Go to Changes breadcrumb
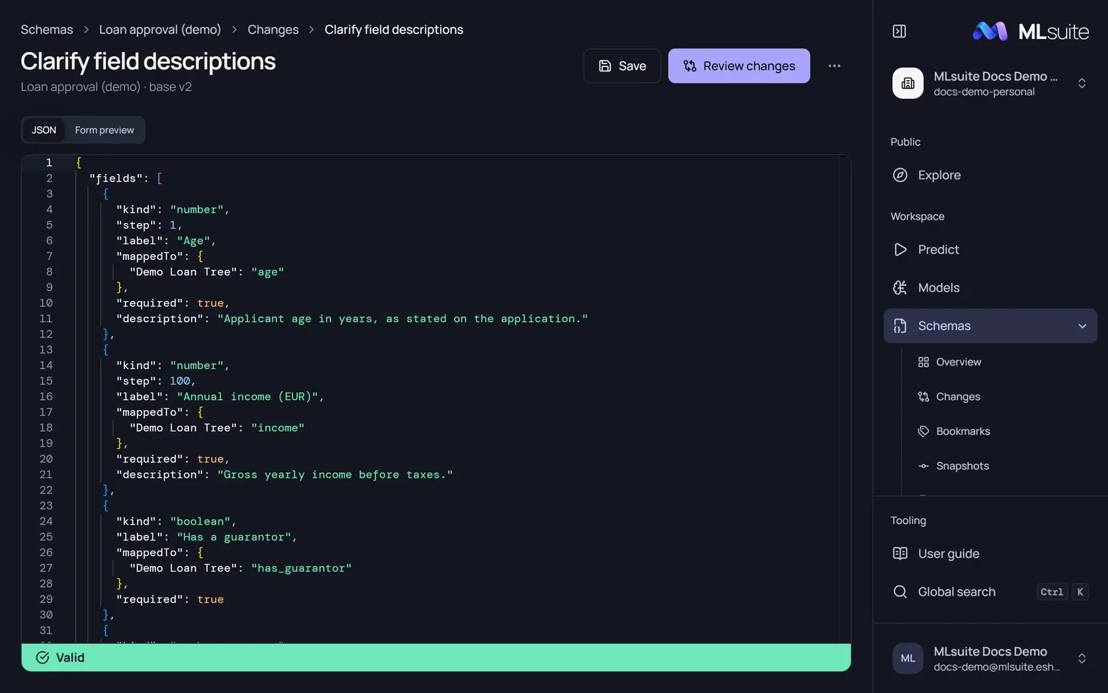 [273, 30]
